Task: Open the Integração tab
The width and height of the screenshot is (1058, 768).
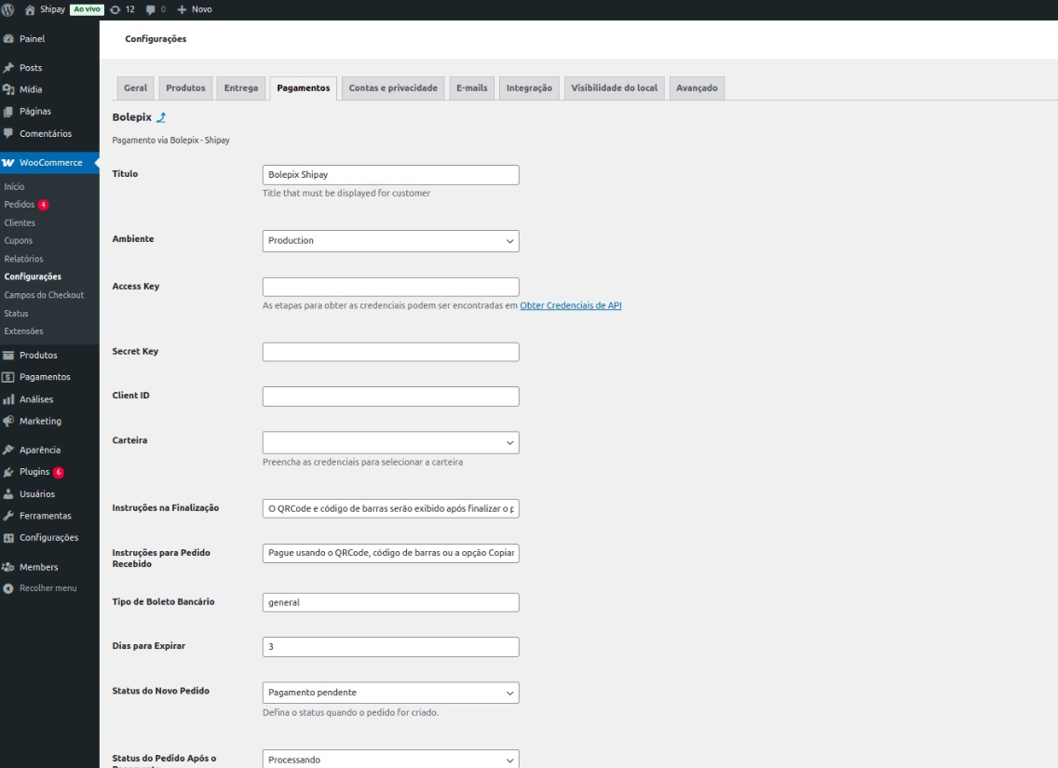Action: (529, 88)
